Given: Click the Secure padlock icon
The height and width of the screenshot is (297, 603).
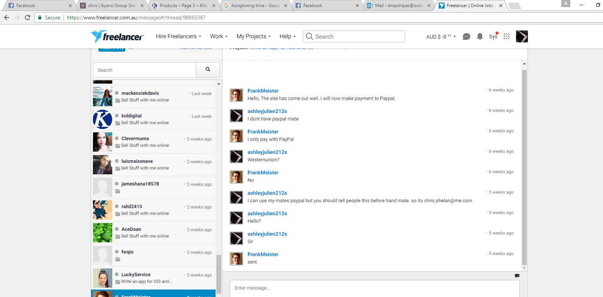Looking at the screenshot, I should (40, 17).
